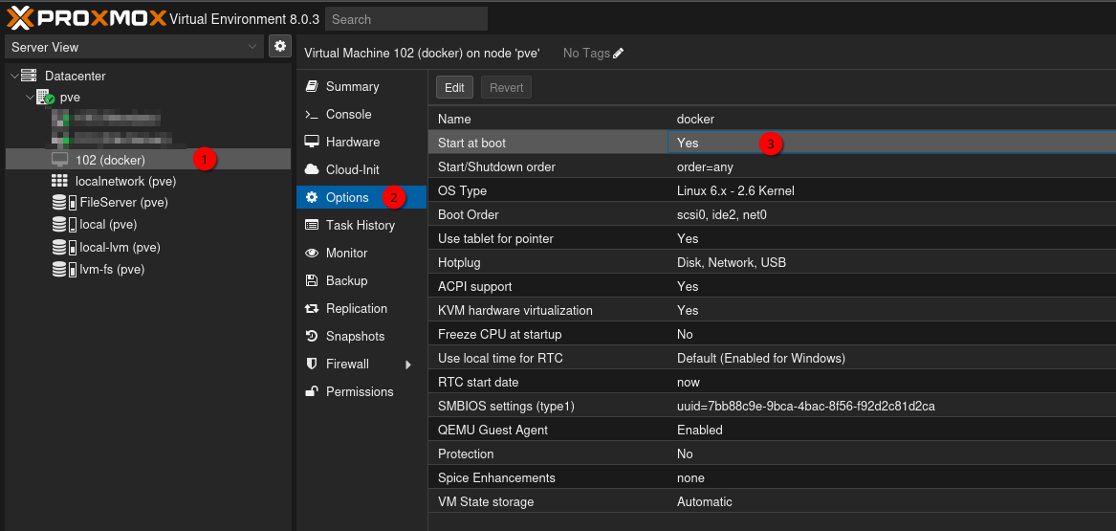Click the localnetwork (pve) grid icon
This screenshot has width=1116, height=531.
point(59,181)
